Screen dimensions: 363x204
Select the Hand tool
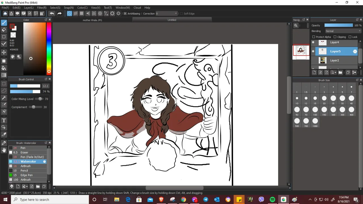4,150
